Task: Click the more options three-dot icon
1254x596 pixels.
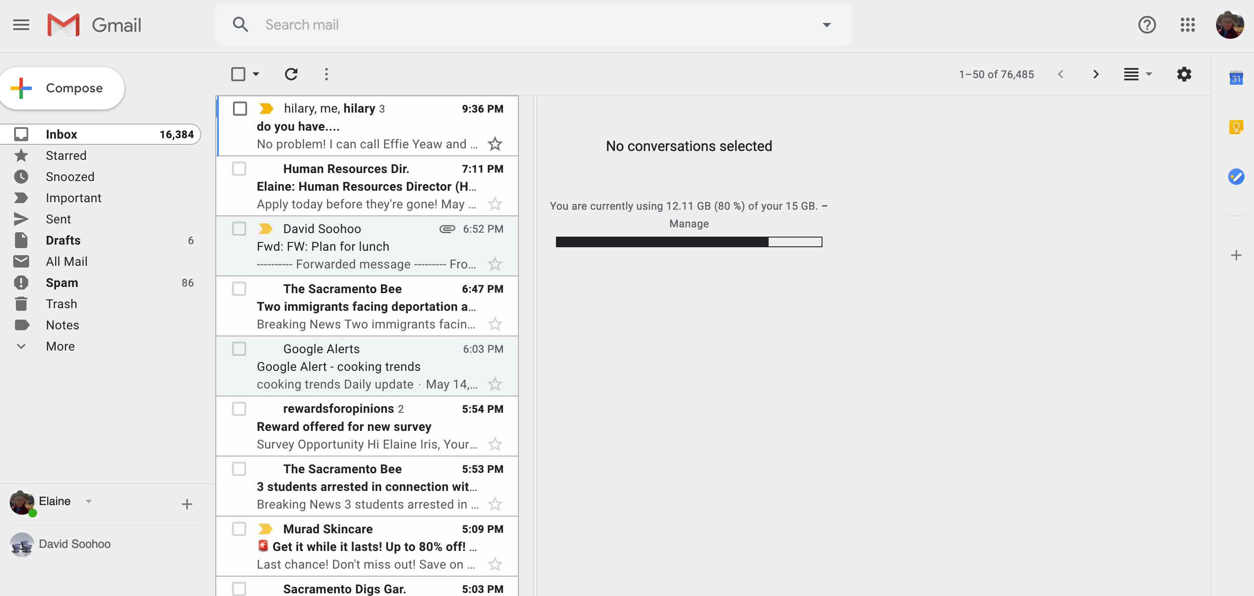Action: (326, 73)
